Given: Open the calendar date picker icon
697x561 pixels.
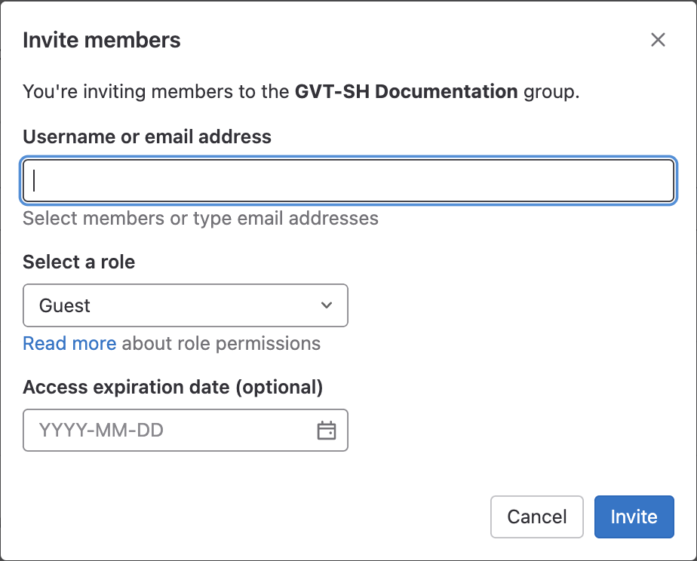Looking at the screenshot, I should (326, 431).
